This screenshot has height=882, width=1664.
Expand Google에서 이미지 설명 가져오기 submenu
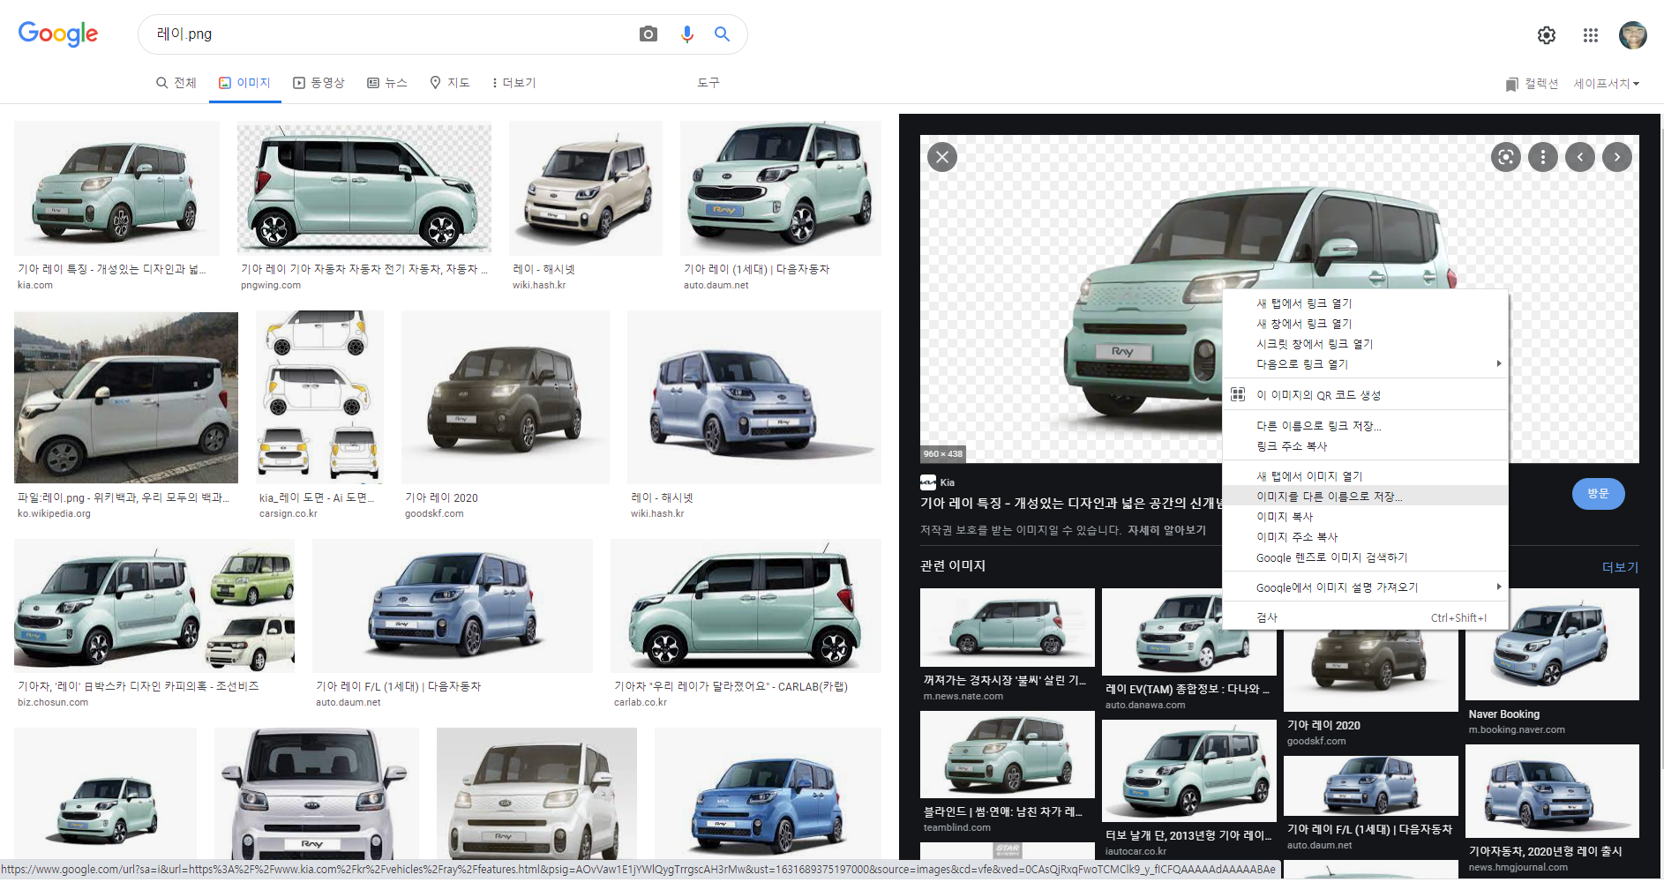point(1365,587)
